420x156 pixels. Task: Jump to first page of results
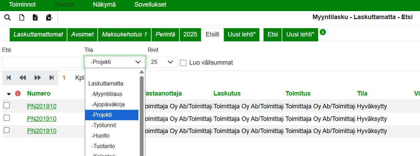click(x=9, y=78)
